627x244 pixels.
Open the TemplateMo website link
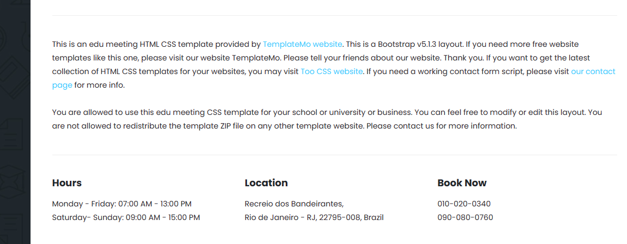303,44
